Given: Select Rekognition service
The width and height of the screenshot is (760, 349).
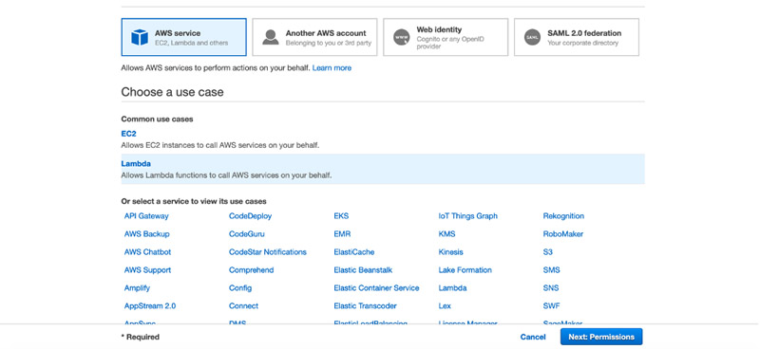Looking at the screenshot, I should coord(563,216).
